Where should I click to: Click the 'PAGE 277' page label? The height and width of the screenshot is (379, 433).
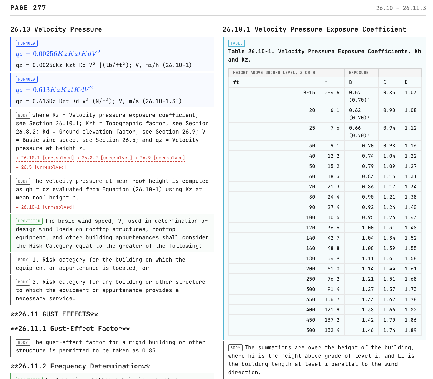28,8
